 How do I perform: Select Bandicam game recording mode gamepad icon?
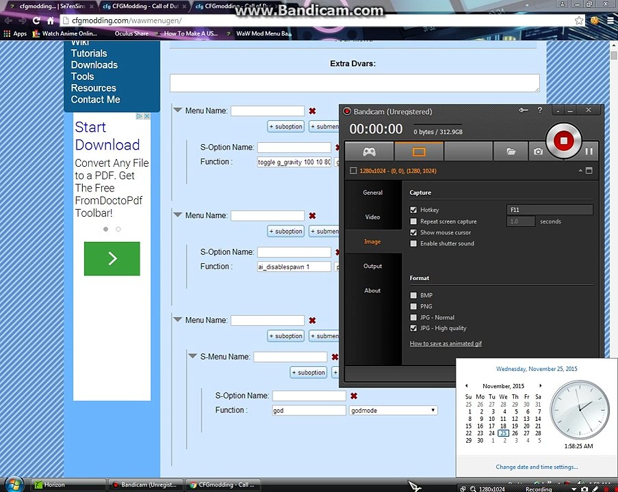pos(369,152)
